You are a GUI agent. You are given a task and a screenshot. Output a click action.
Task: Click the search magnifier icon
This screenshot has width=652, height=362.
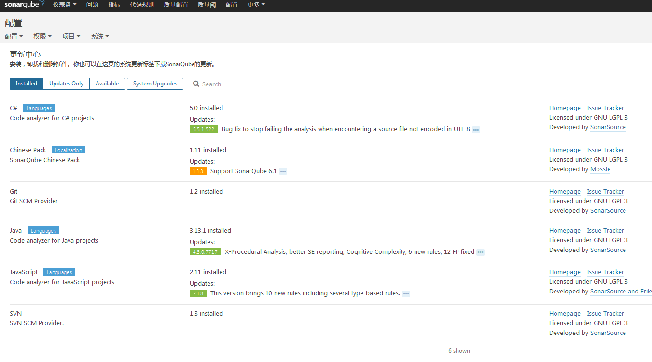pos(196,84)
